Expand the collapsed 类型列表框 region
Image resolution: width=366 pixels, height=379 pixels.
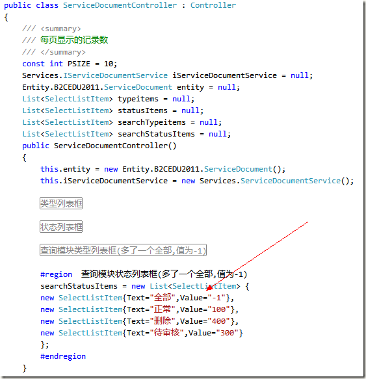point(61,203)
